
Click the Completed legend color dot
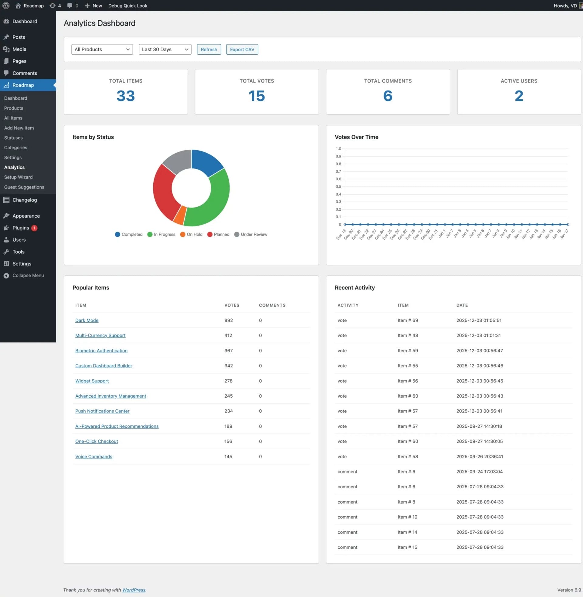118,234
